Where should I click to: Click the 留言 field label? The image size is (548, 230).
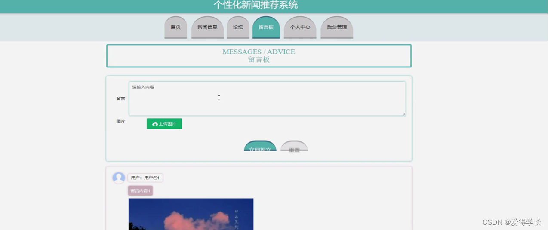click(x=120, y=98)
